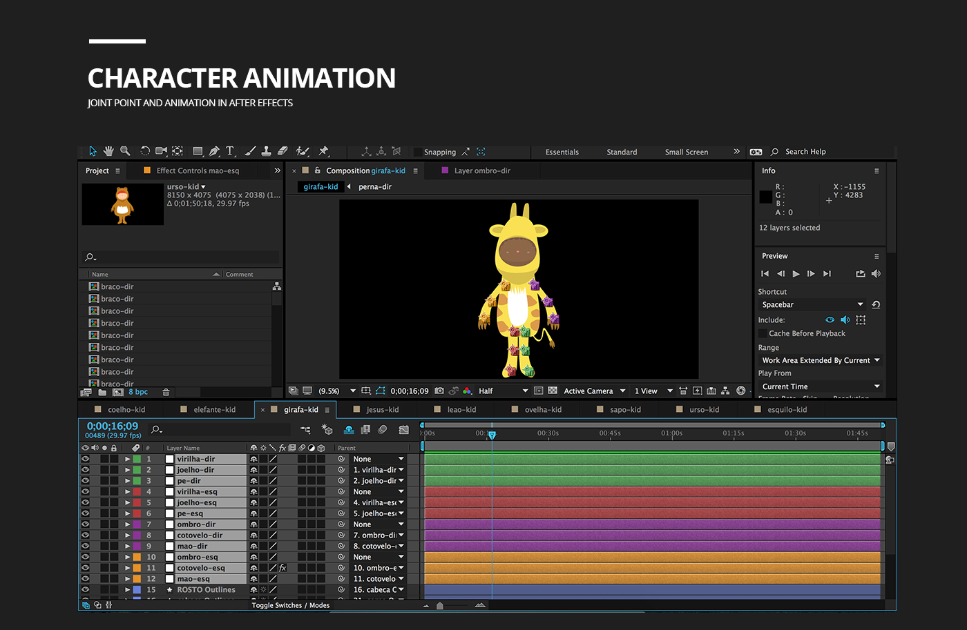Open the Active Camera dropdown
The image size is (967, 630).
coord(594,391)
